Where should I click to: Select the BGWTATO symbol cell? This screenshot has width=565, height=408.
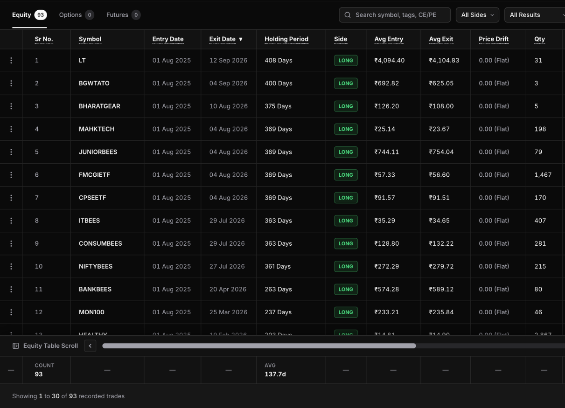94,83
